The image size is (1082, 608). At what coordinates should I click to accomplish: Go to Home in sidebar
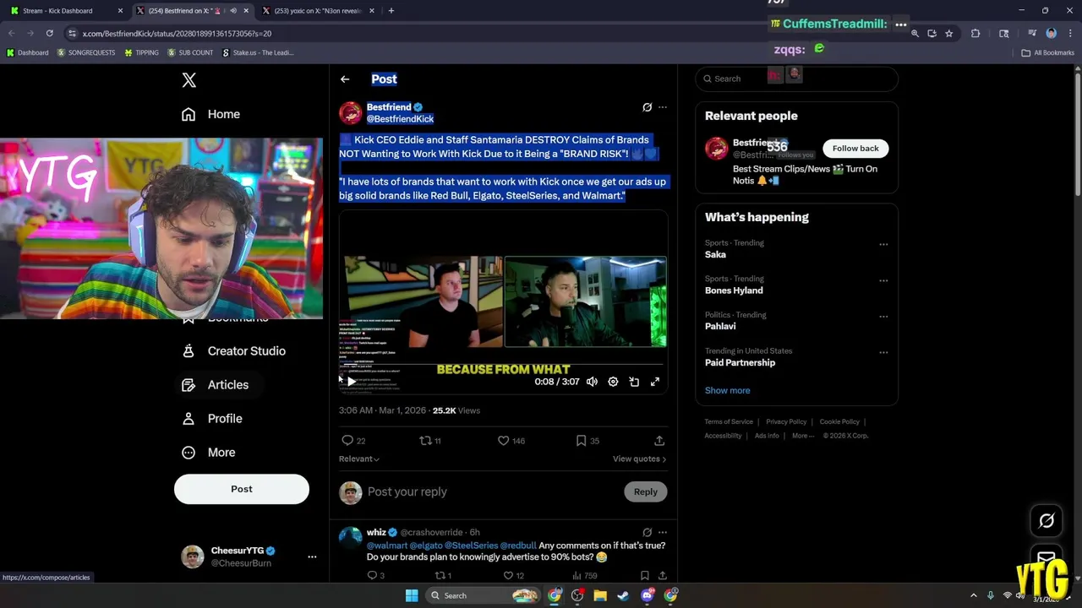click(210, 114)
